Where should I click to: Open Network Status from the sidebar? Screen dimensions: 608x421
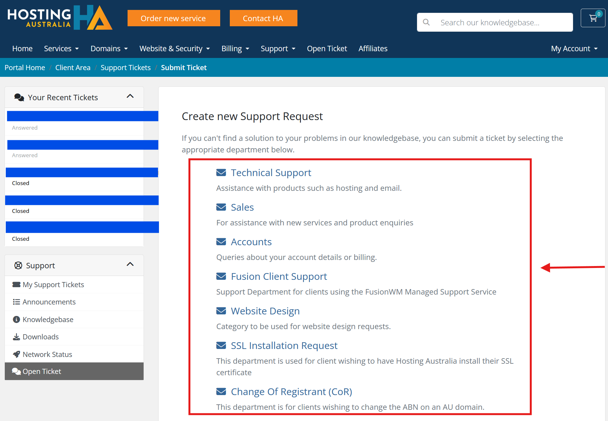tap(74, 354)
